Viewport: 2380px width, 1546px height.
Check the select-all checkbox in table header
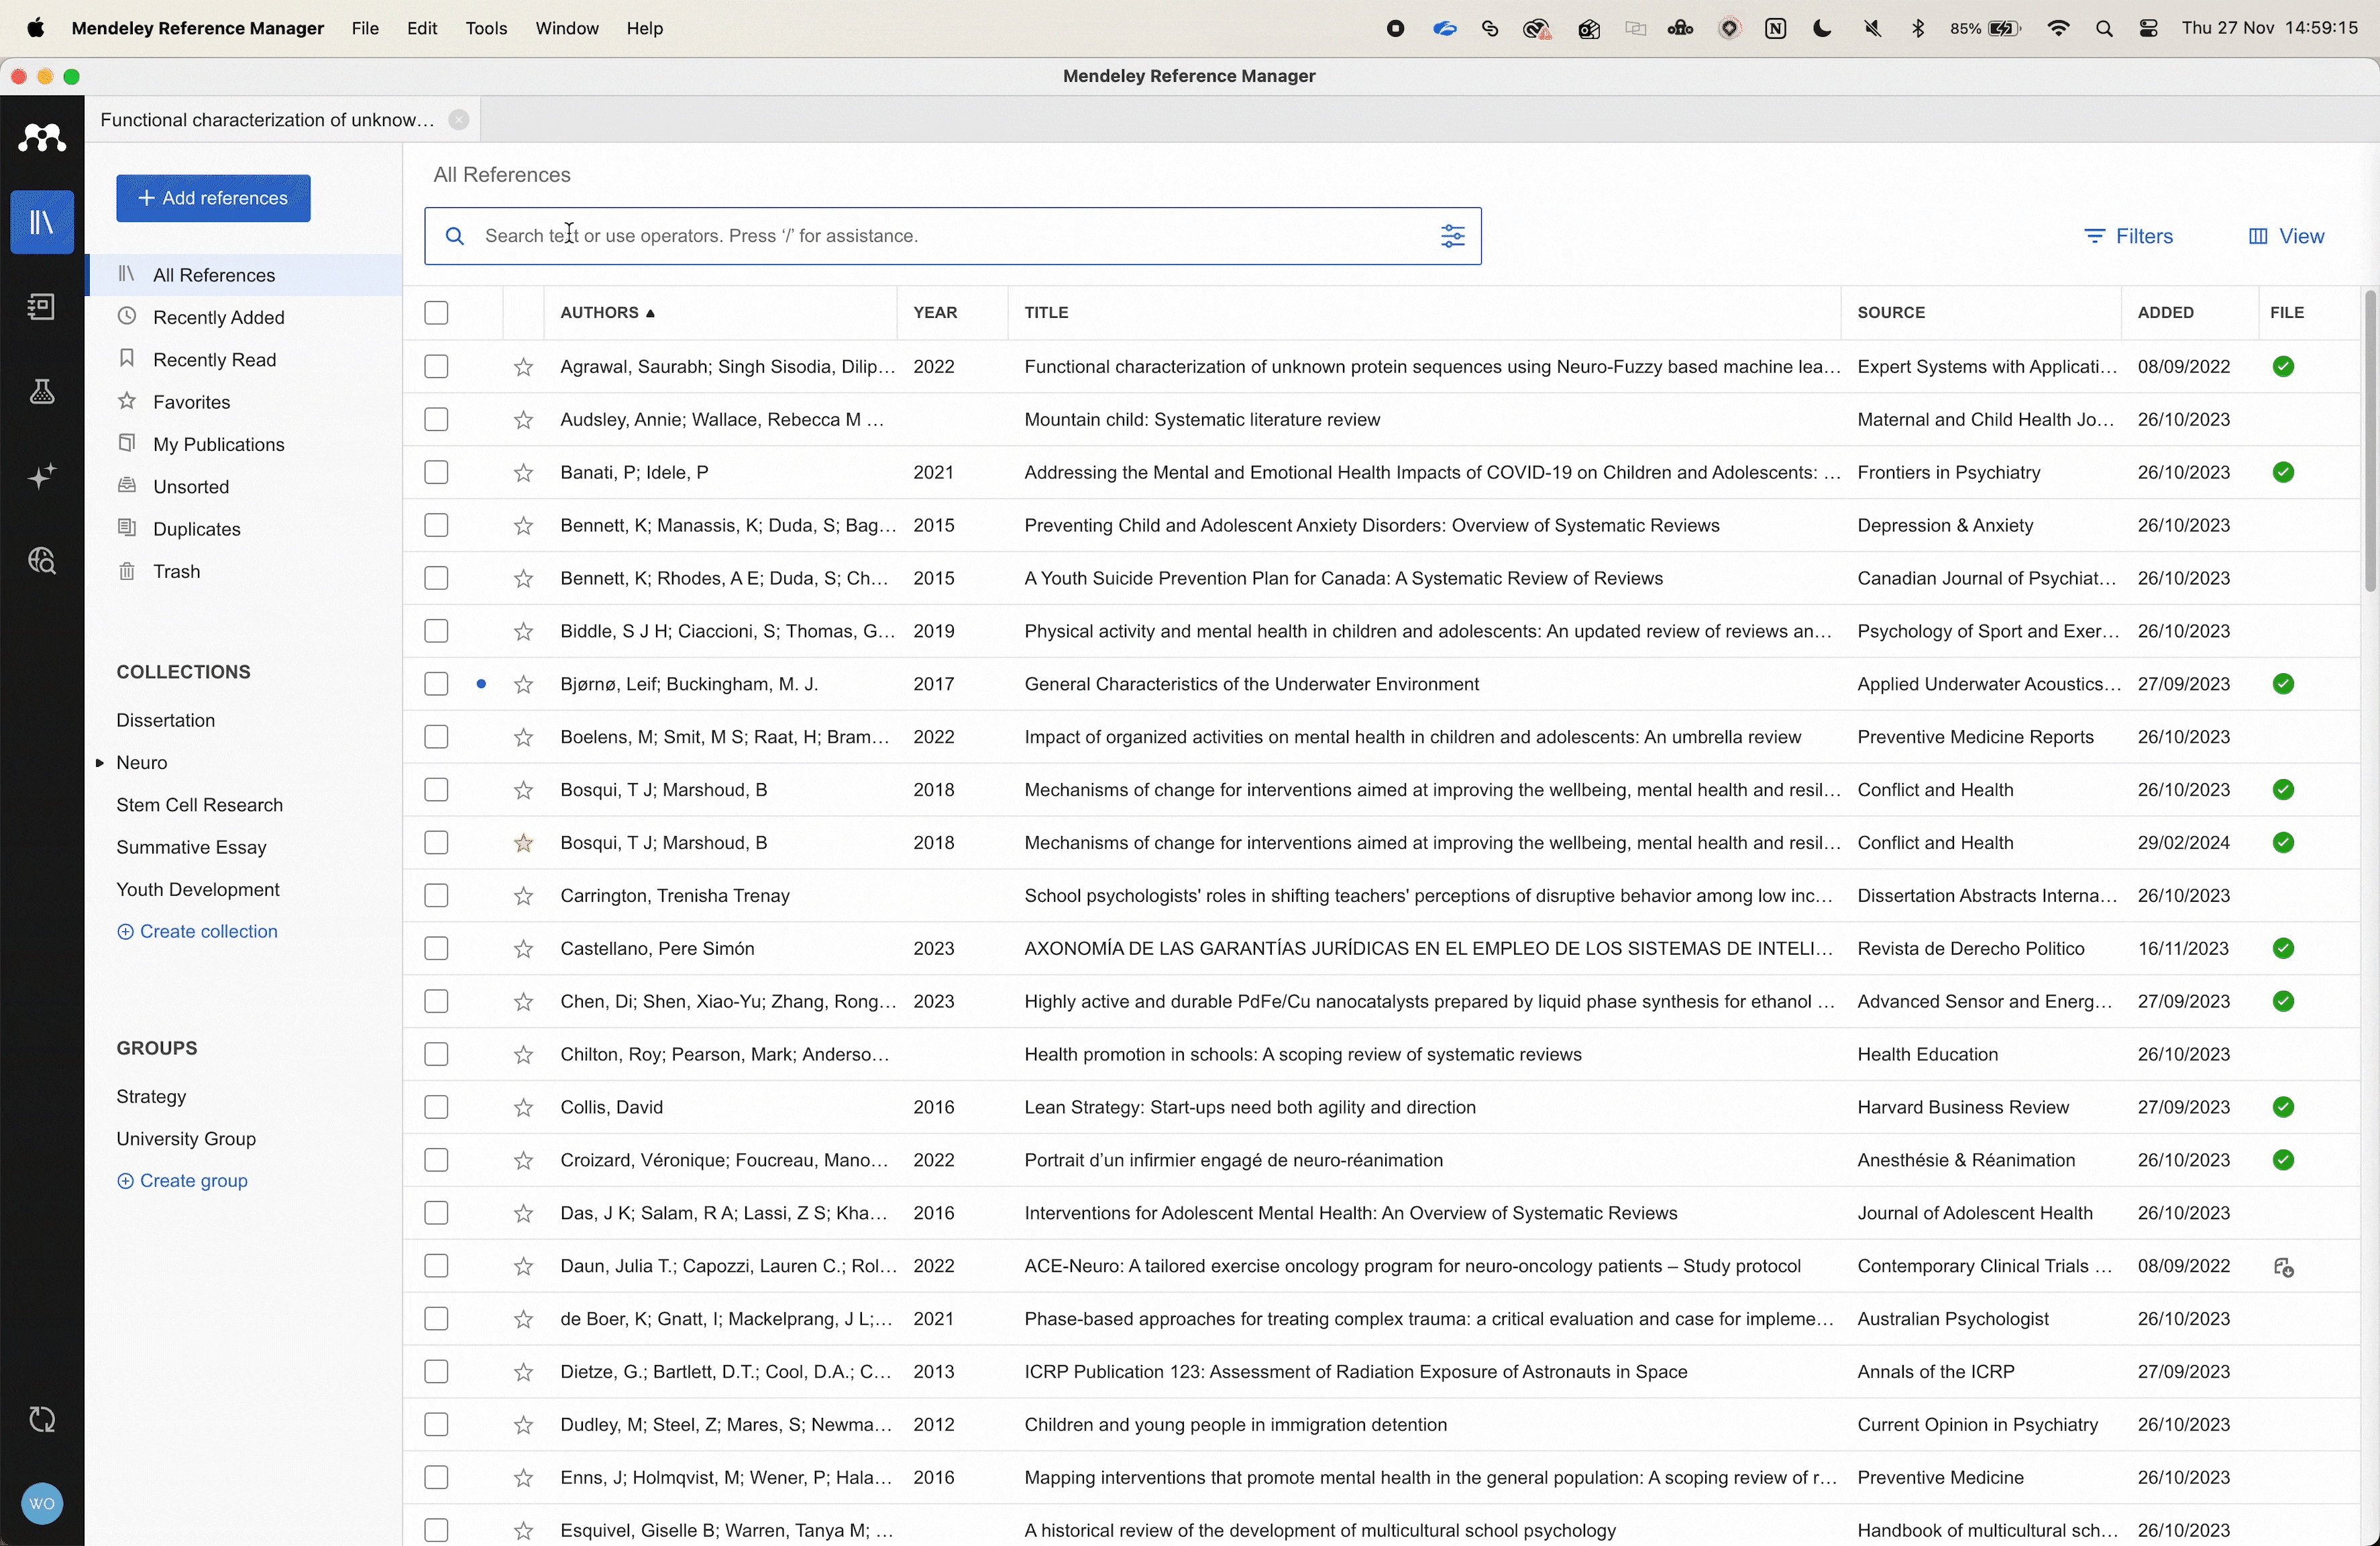point(436,313)
